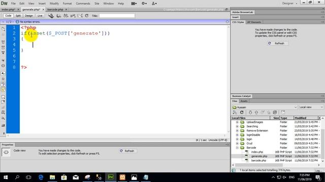
Task: Click the Collapse Full Tag coding toolbar icon
Action: pyautogui.click(x=3, y=42)
